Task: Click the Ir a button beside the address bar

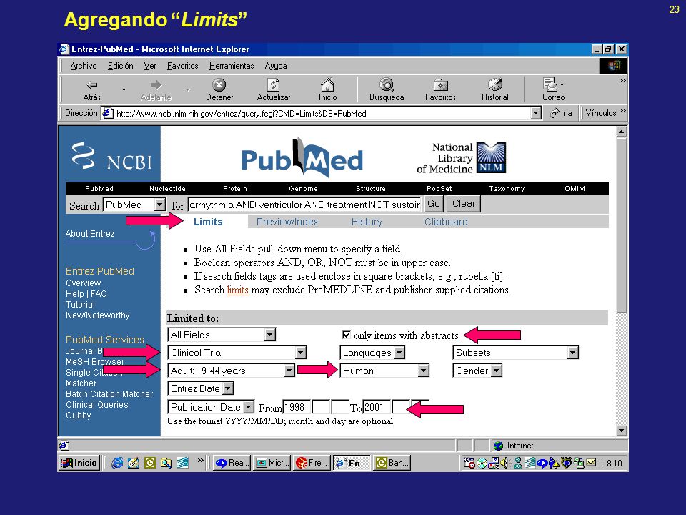Action: 561,113
